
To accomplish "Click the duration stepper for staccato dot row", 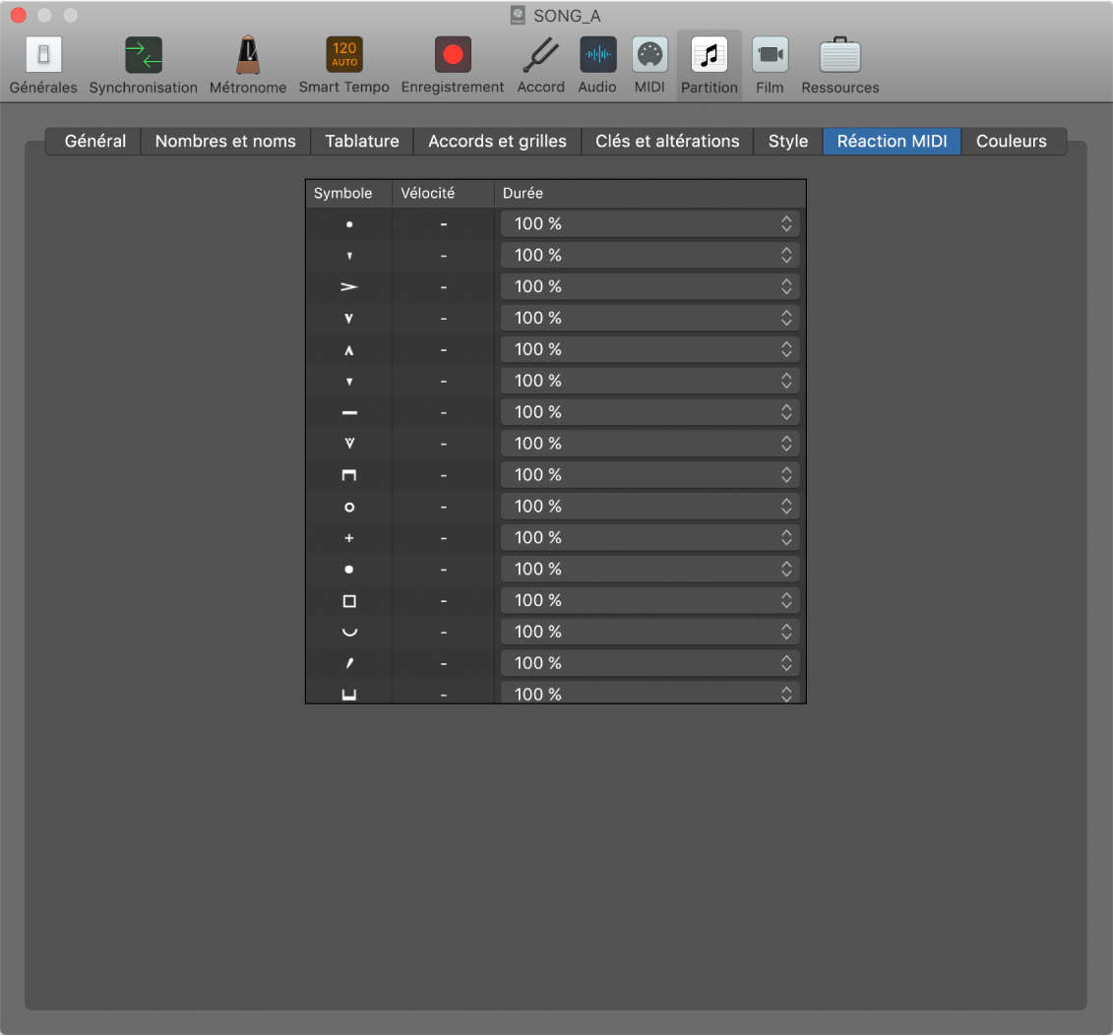I will (786, 224).
